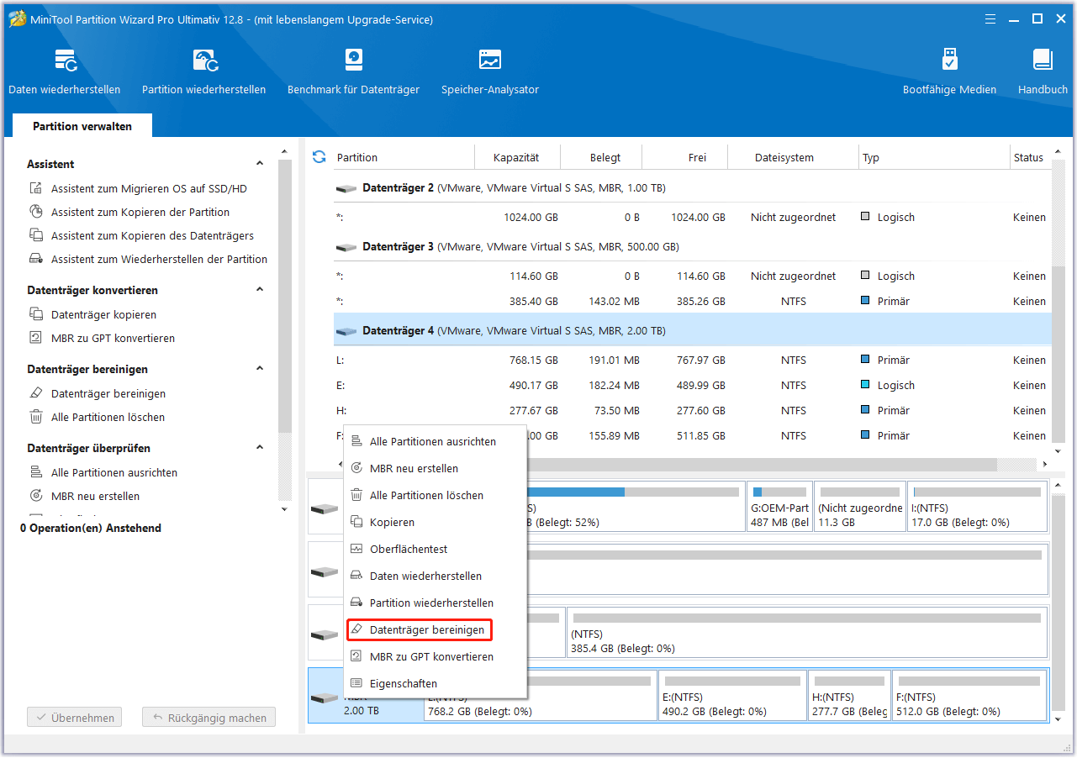This screenshot has height=758, width=1077.
Task: Select Datenträger 2 row in list
Action: pos(692,188)
